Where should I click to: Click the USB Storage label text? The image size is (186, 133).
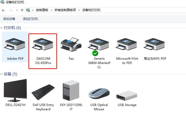[x=127, y=105]
